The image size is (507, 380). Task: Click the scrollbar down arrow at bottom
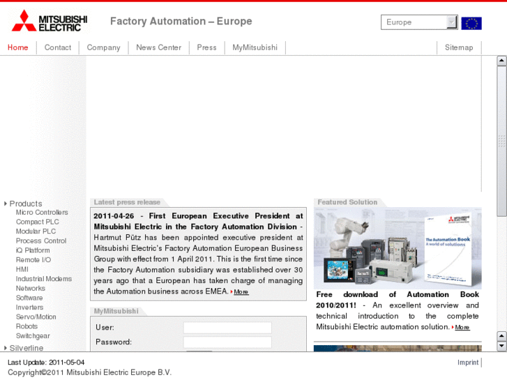[x=501, y=346]
